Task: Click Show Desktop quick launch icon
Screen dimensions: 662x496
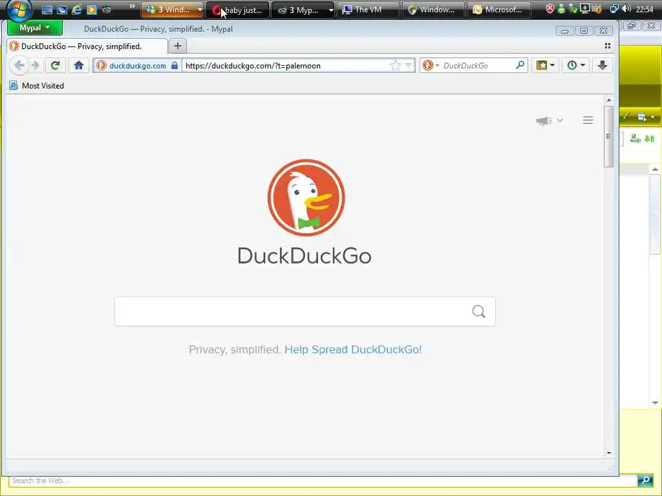Action: (47, 10)
